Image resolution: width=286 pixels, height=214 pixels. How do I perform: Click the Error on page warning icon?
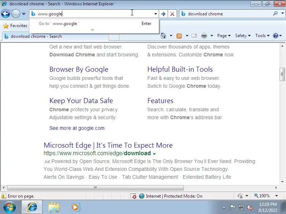point(4,196)
